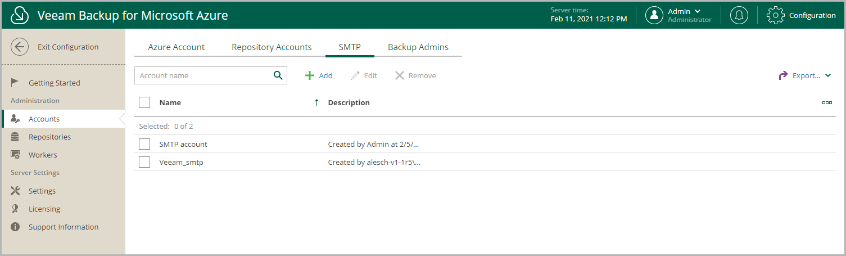Check the Veeam_smtp row checkbox
The width and height of the screenshot is (846, 256).
(x=144, y=162)
